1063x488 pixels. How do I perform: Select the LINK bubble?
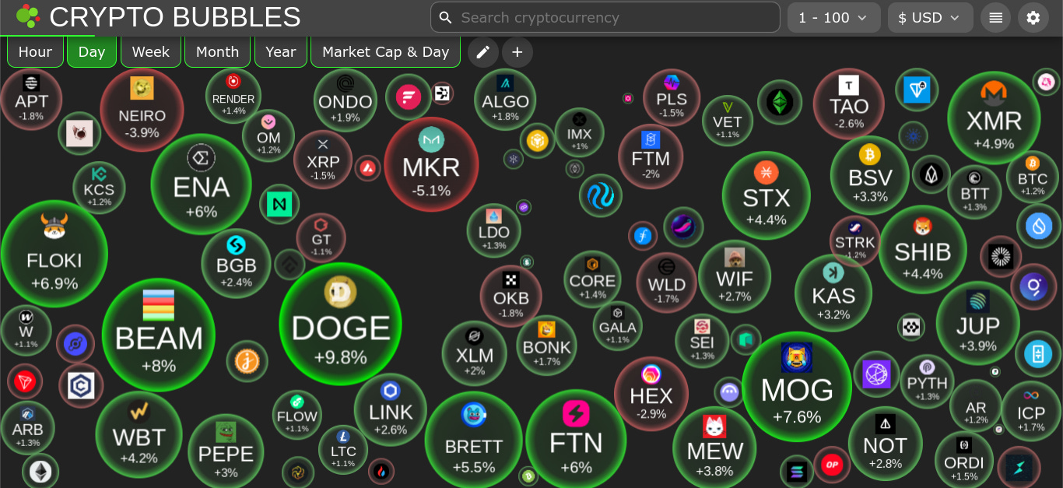coord(391,409)
